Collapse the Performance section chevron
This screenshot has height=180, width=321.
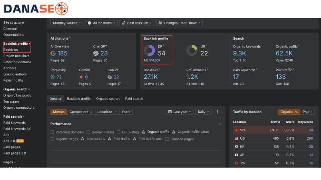coord(219,124)
